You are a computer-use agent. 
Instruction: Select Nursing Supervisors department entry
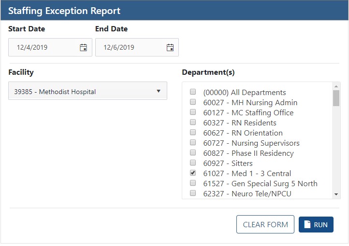click(x=251, y=143)
